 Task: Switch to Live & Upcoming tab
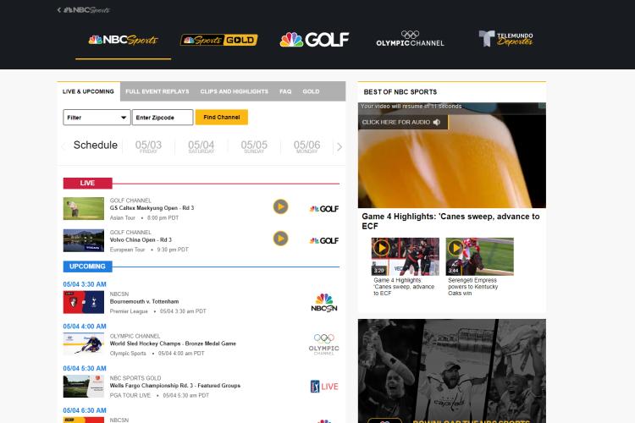point(88,91)
